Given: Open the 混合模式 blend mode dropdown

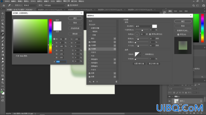Looking at the screenshot, I should pos(143,26).
